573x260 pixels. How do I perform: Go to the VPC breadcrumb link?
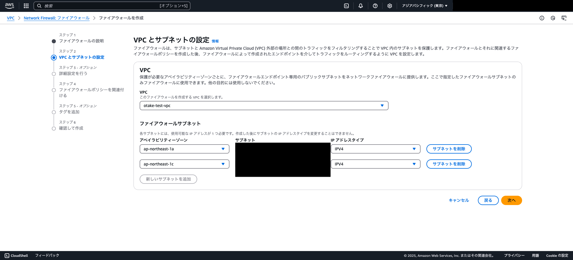tap(11, 18)
